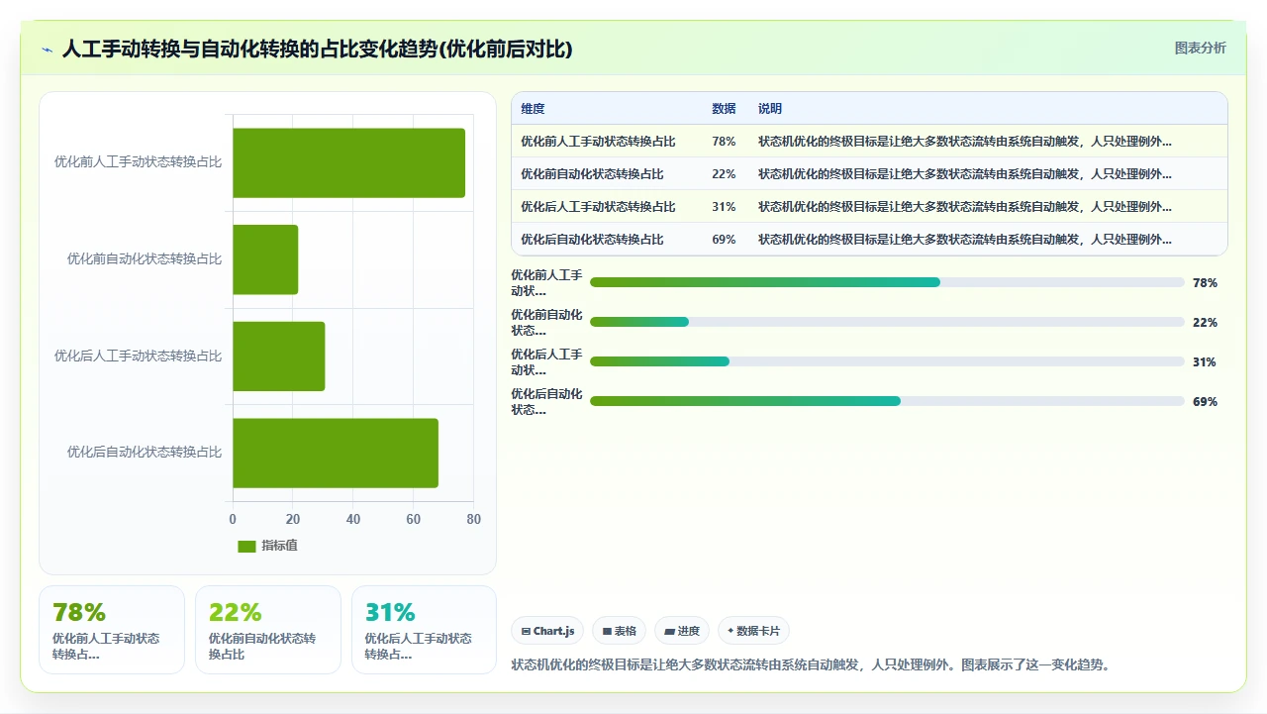Click the chart title heading text

[x=317, y=49]
